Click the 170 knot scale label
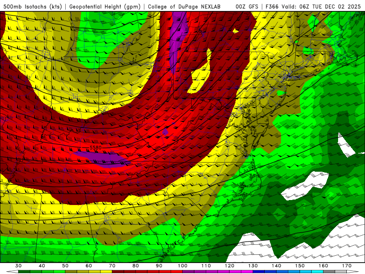This screenshot has width=365, height=274. pyautogui.click(x=347, y=266)
